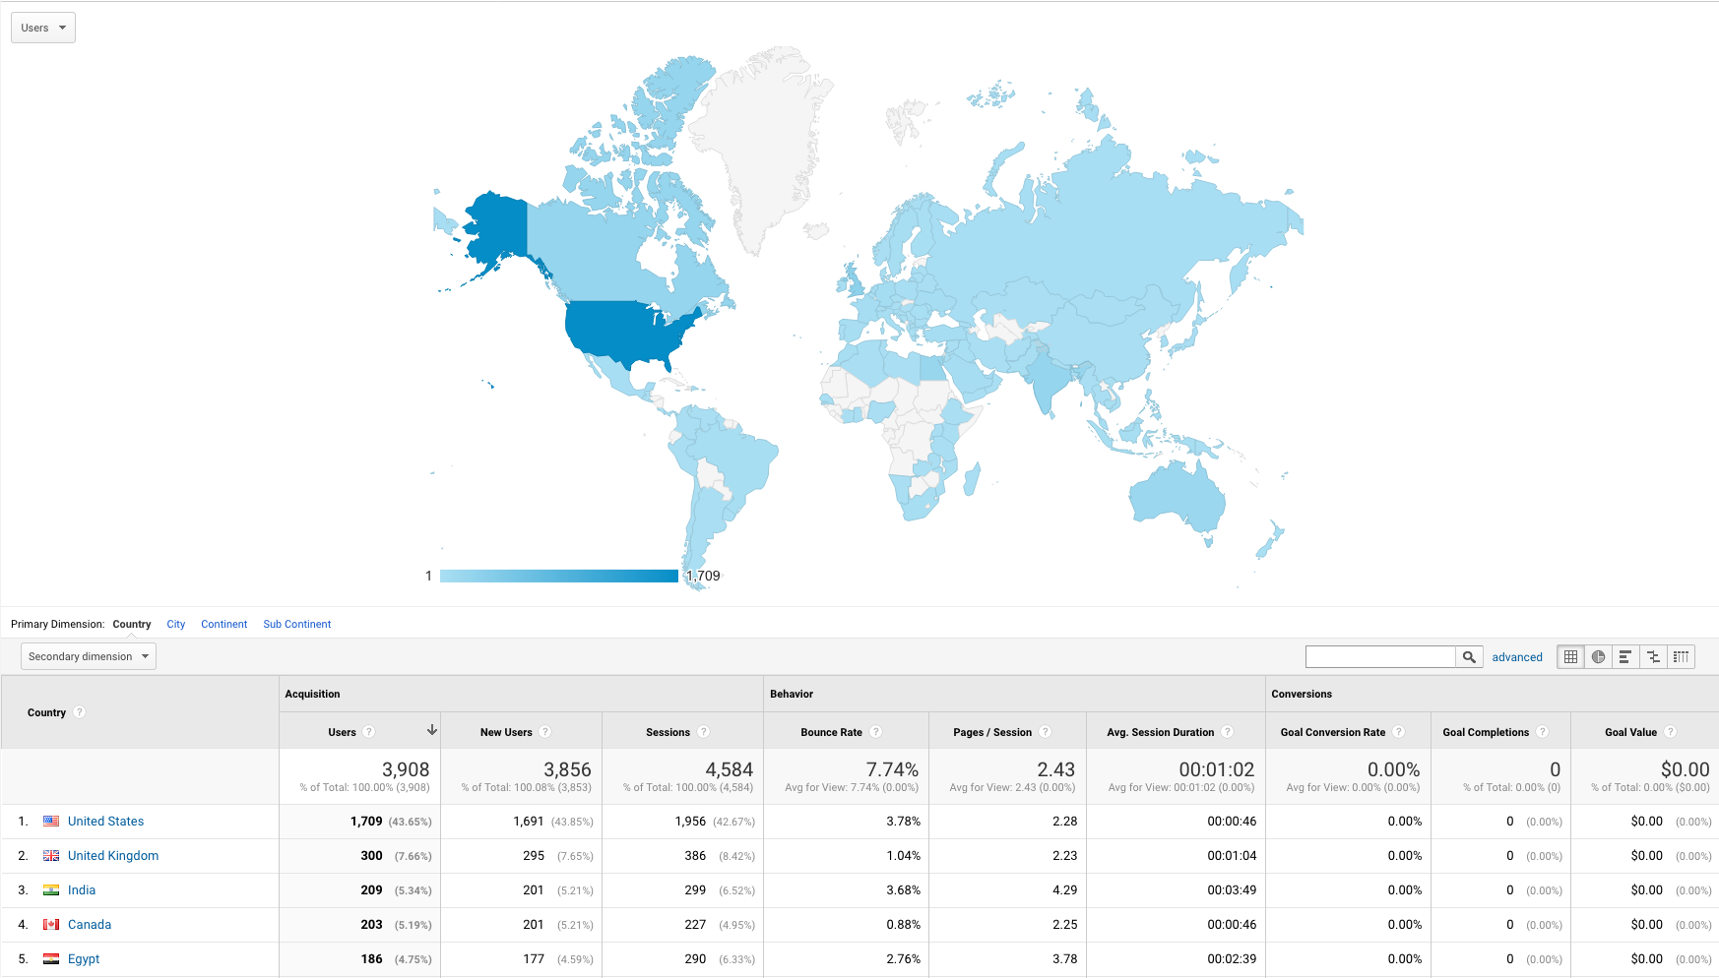The width and height of the screenshot is (1719, 978).
Task: Select Sub Continent as primary dimension
Action: pos(296,624)
